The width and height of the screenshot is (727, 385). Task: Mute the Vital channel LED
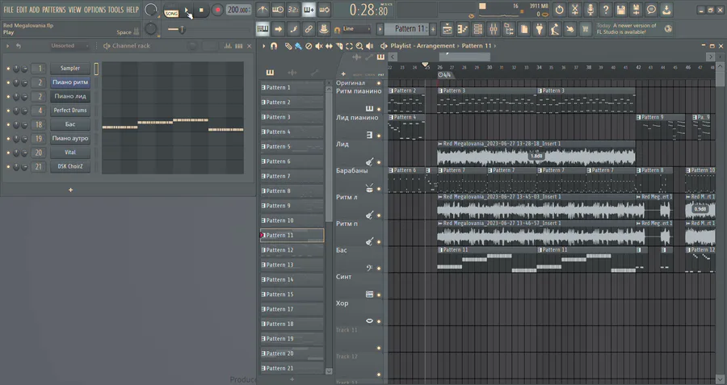8,153
